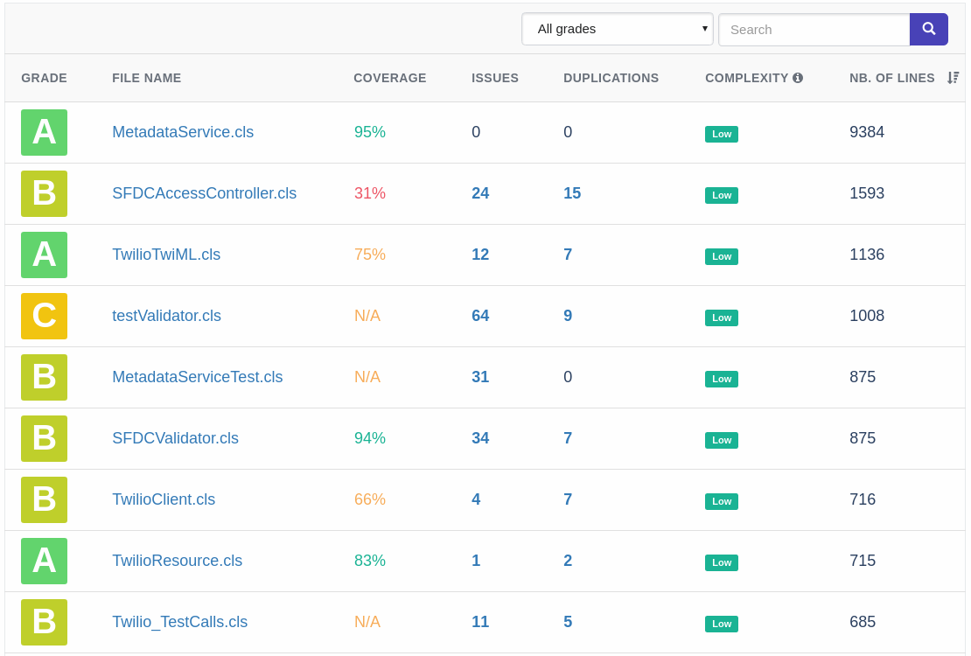Viewport: 971px width, 656px height.
Task: Sort by Issues column header
Action: 495,78
